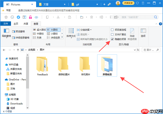The width and height of the screenshot is (163, 114).
Task: Click the 导航窗格 navigation pane button
Action: pyautogui.click(x=7, y=33)
